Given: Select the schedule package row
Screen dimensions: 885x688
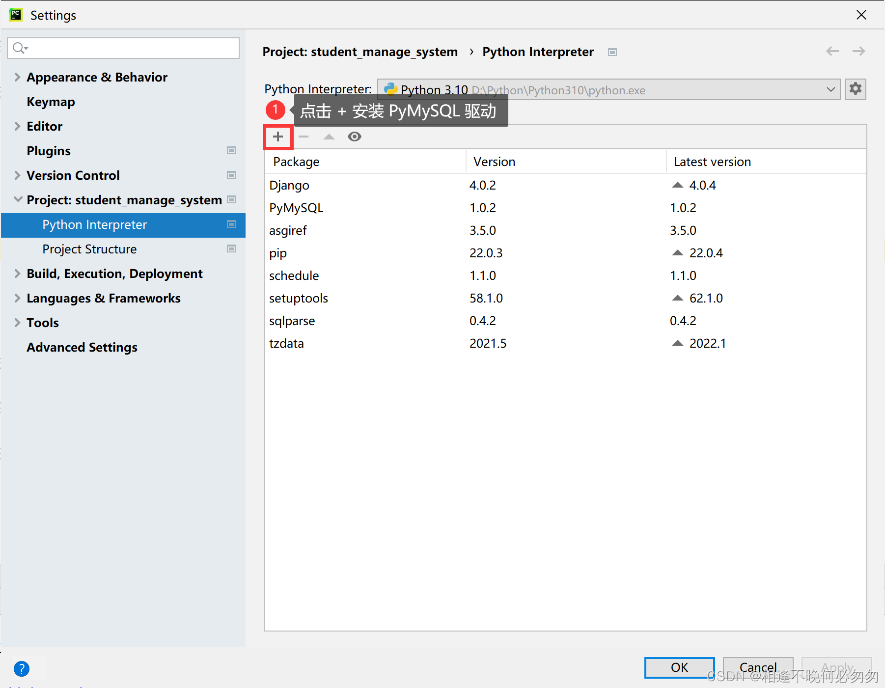Looking at the screenshot, I should (566, 275).
